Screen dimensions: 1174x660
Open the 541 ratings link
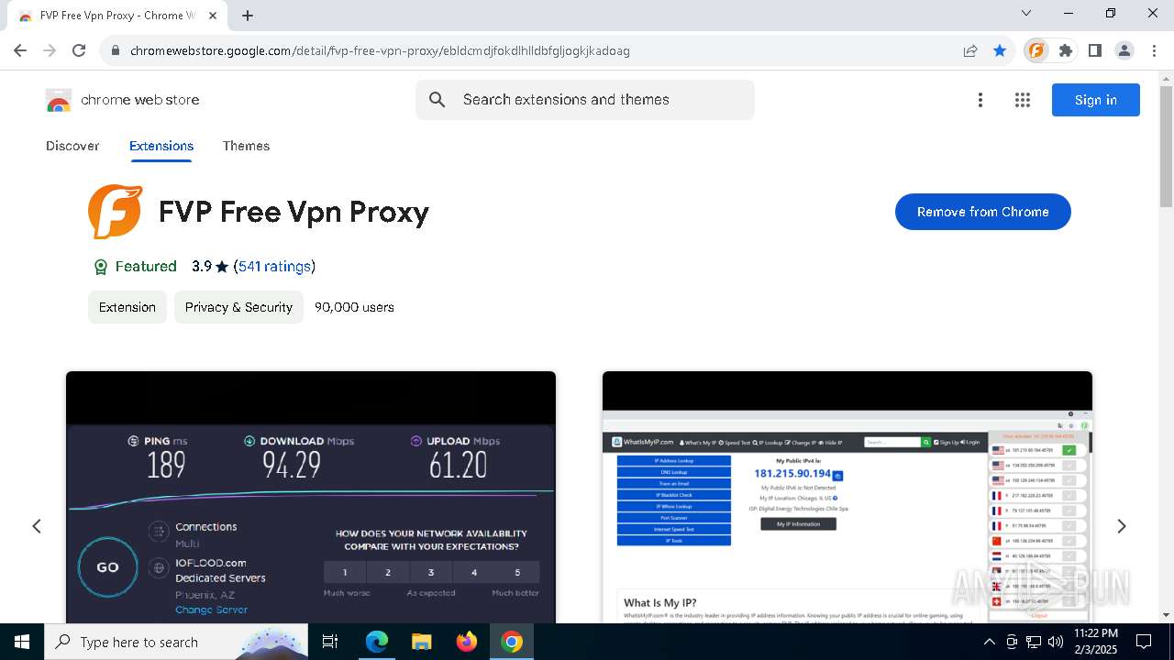pos(274,267)
